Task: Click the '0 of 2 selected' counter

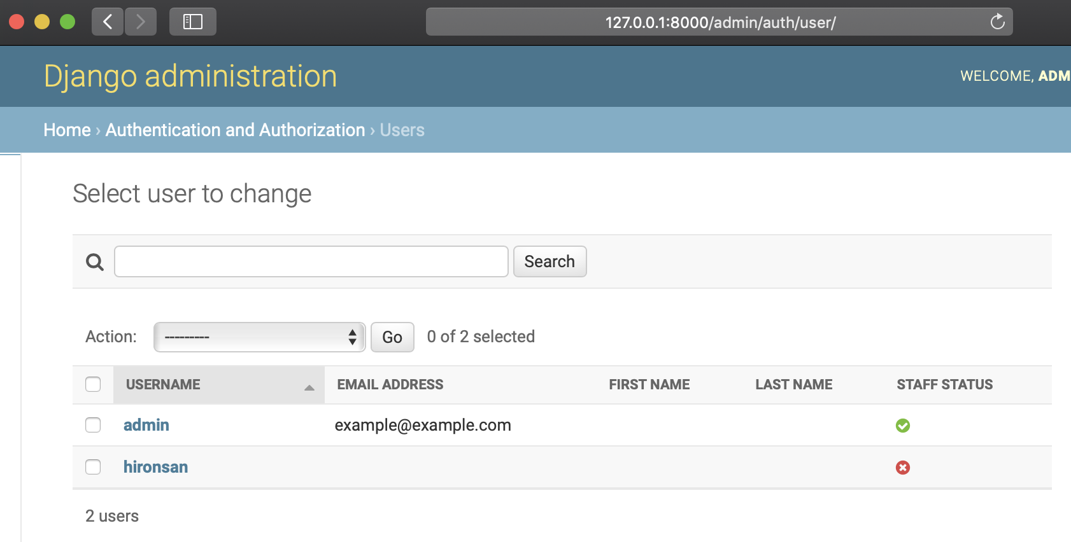Action: [481, 337]
